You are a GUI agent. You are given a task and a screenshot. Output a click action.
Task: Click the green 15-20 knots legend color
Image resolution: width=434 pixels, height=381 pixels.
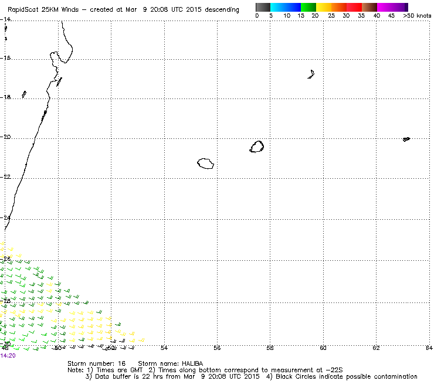tap(308, 7)
